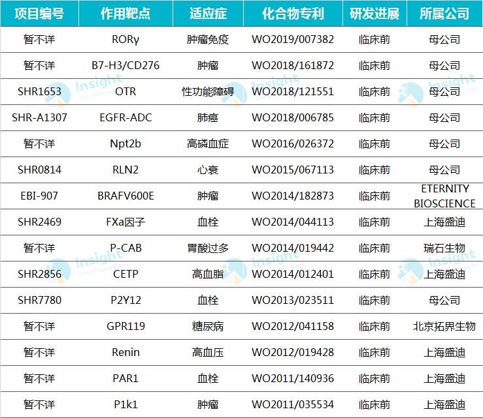Select patent WO2014/019442

coord(293,248)
